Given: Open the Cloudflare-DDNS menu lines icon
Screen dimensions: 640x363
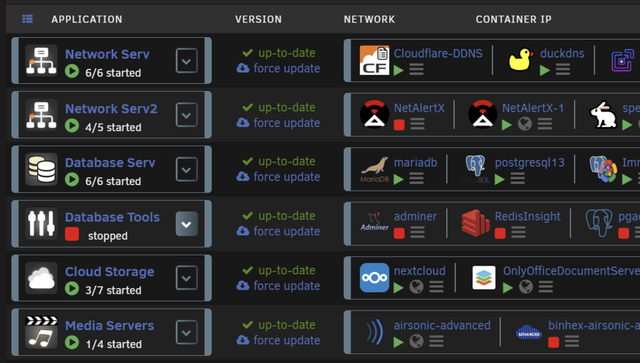Looking at the screenshot, I should click(417, 69).
